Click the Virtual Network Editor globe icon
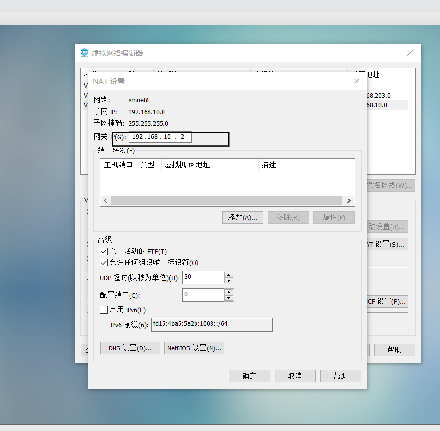Viewport: 440px width, 431px height. [x=84, y=53]
